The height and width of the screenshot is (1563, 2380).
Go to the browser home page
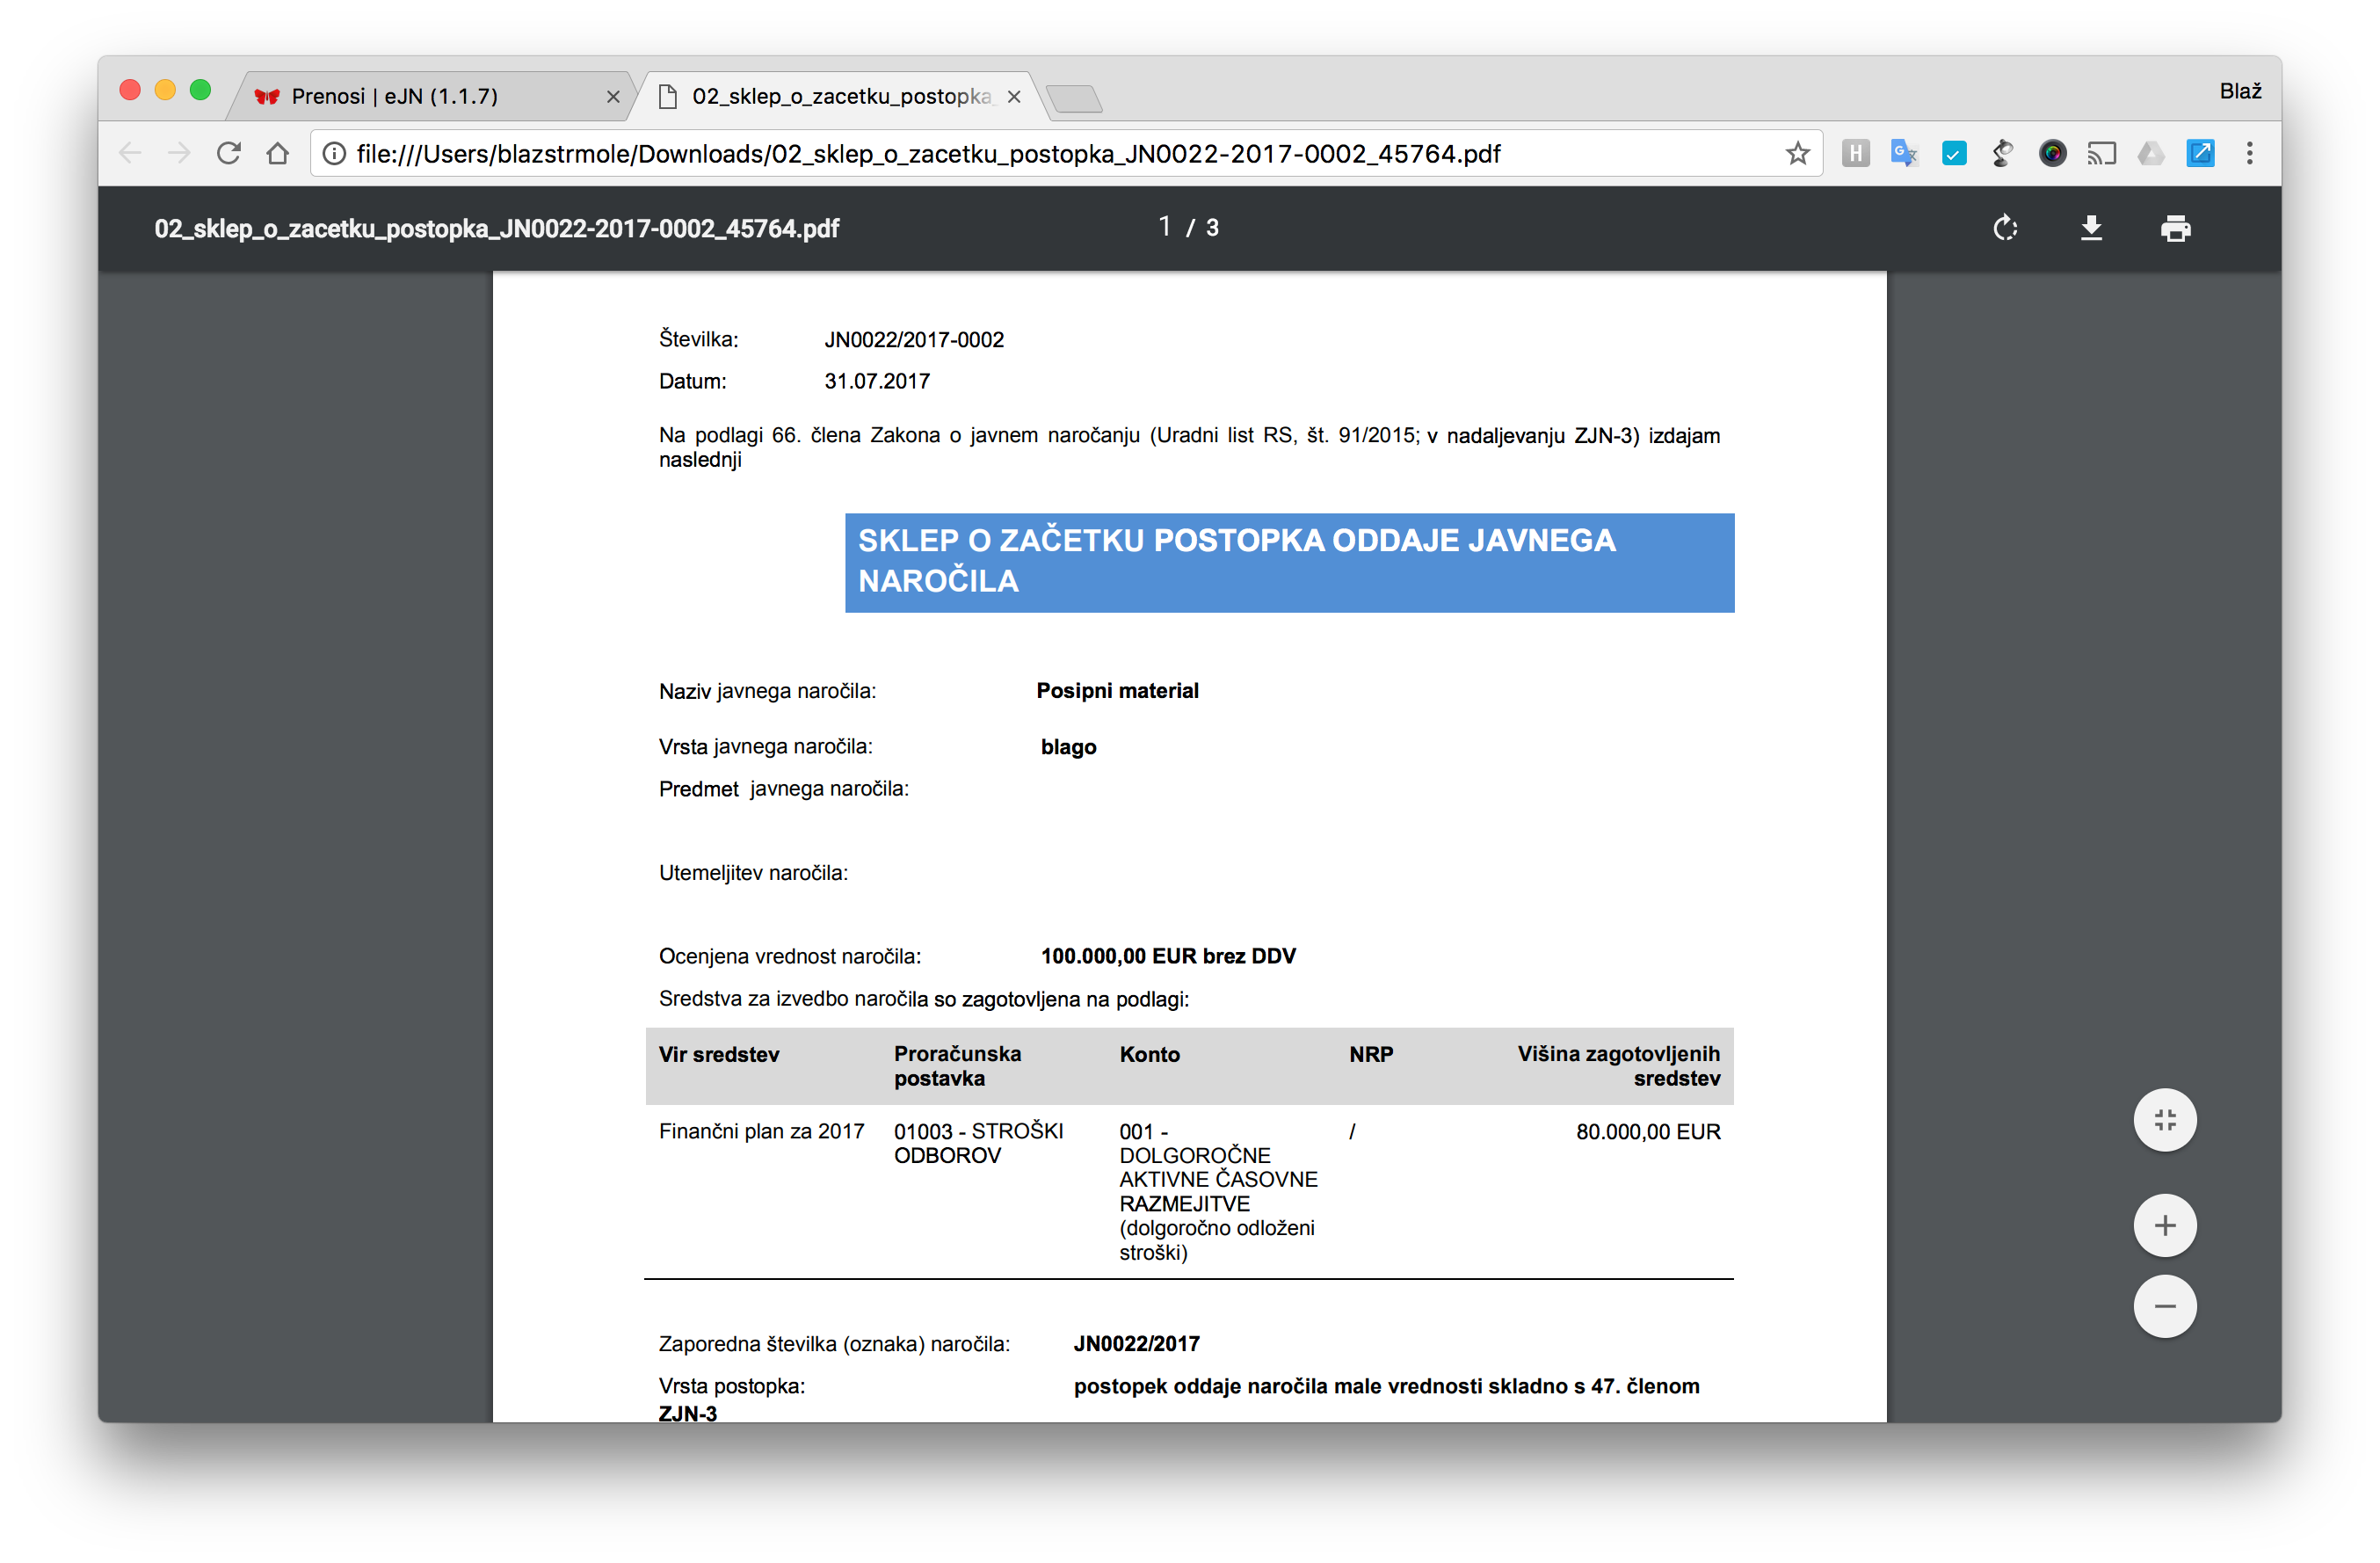click(x=278, y=153)
